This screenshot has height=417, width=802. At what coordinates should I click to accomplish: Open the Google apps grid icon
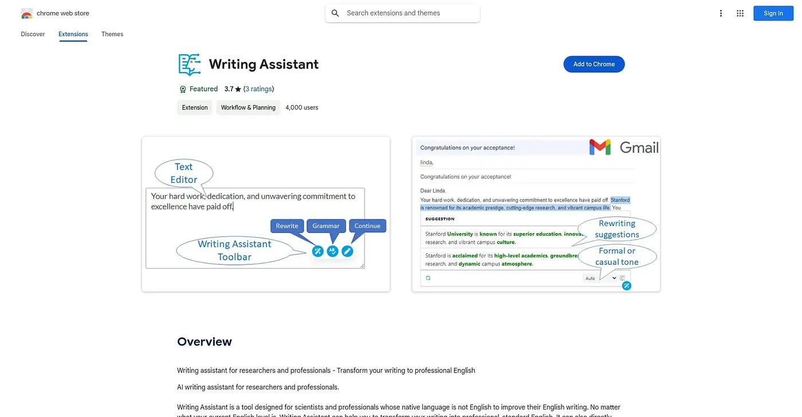(740, 13)
